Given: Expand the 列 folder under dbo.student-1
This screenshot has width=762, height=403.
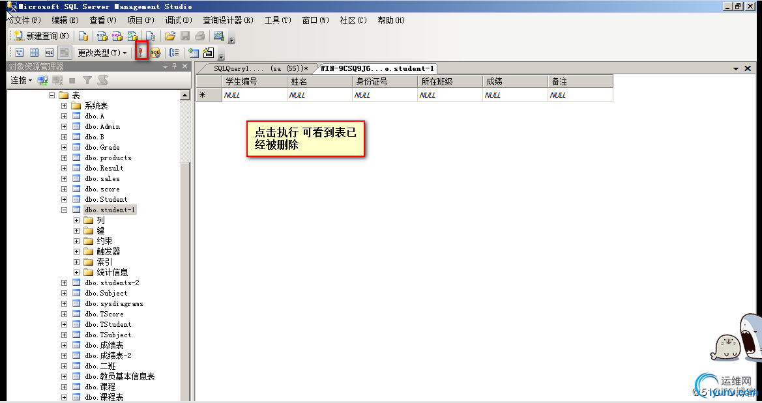Looking at the screenshot, I should [77, 221].
